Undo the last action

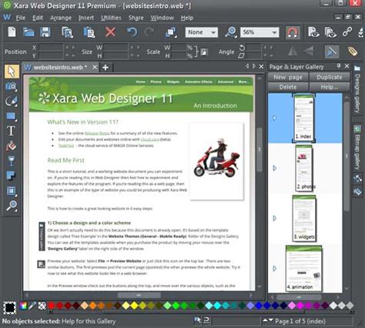132,32
